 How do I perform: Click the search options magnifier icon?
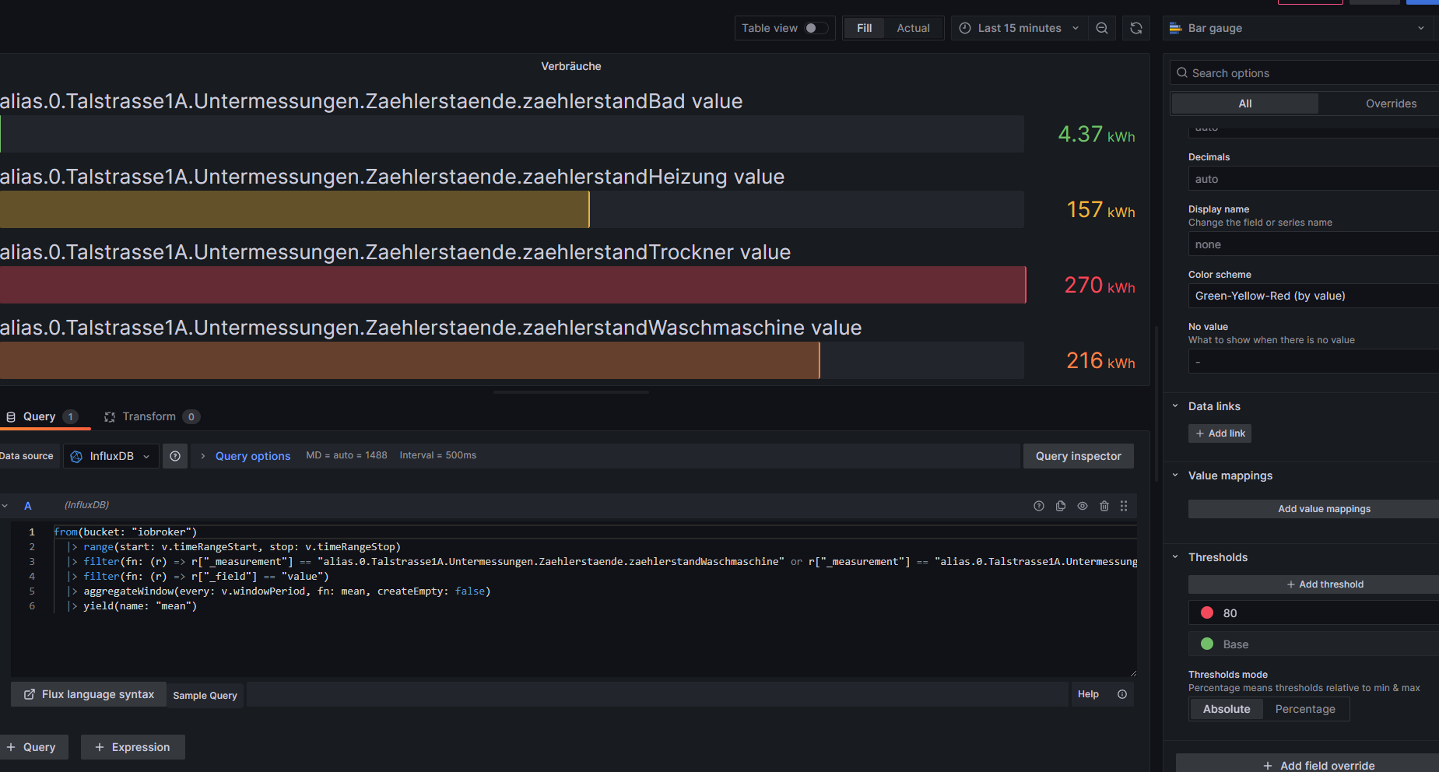(x=1182, y=72)
